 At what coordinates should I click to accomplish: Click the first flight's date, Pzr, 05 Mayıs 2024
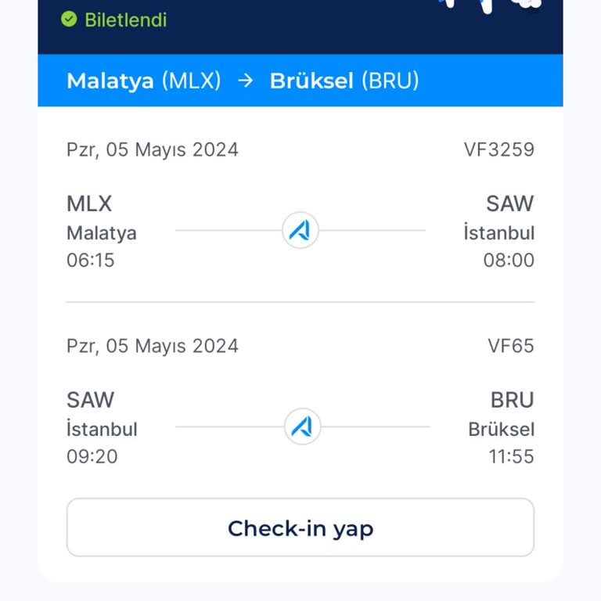153,149
